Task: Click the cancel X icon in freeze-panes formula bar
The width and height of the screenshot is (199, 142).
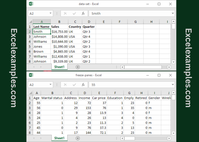Action: coord(65,85)
